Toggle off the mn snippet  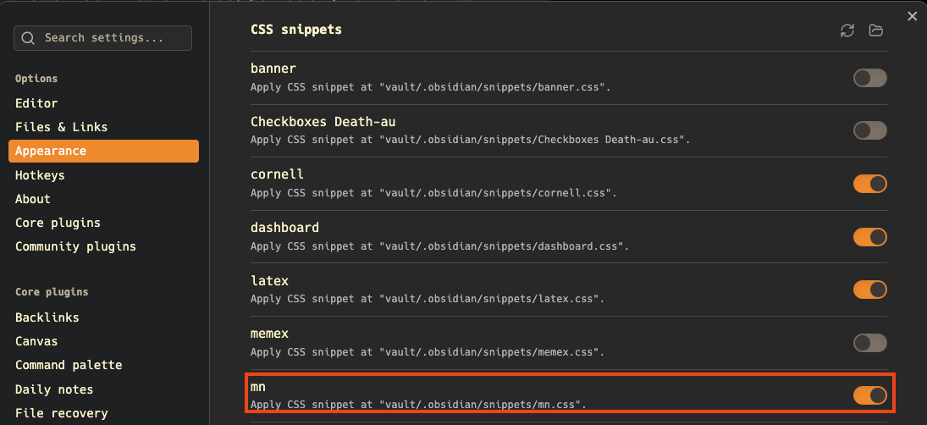(x=869, y=395)
